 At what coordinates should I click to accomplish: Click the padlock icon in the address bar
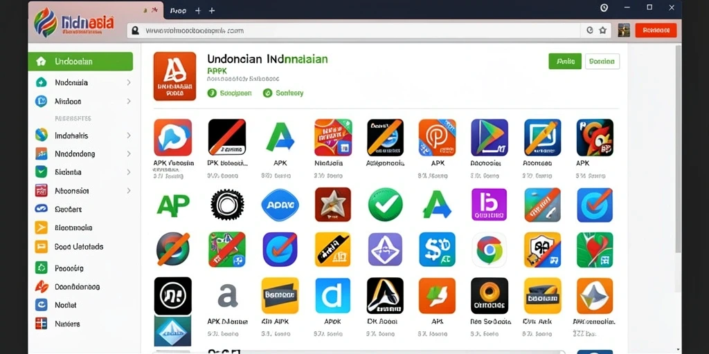click(x=134, y=30)
